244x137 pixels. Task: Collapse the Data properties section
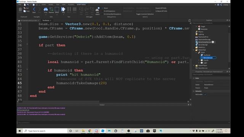tap(194, 78)
